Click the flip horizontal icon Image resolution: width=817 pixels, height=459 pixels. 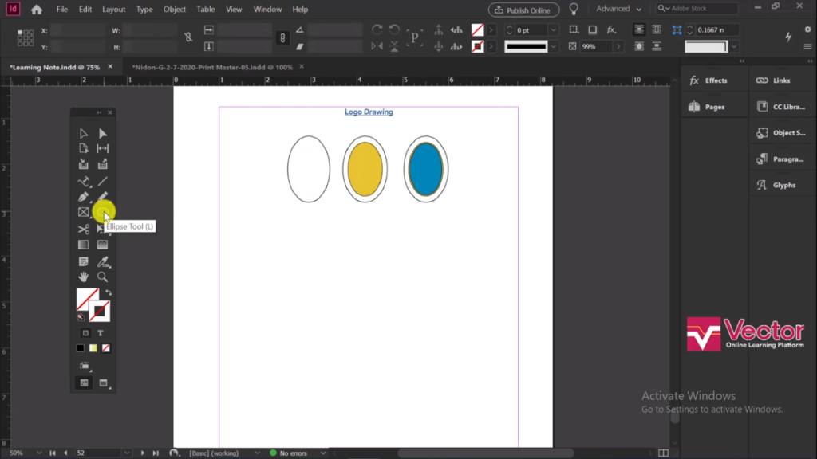[x=377, y=46]
